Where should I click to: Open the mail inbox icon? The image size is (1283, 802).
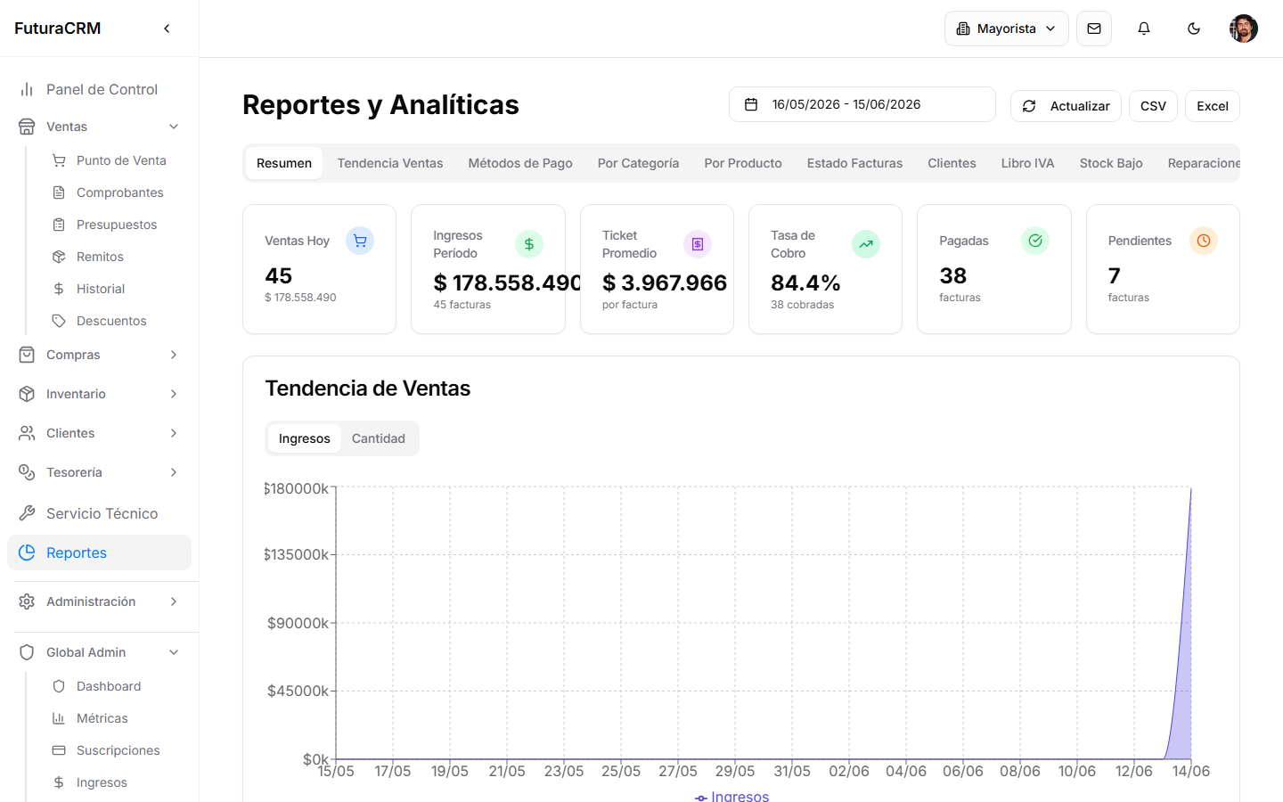click(1094, 29)
